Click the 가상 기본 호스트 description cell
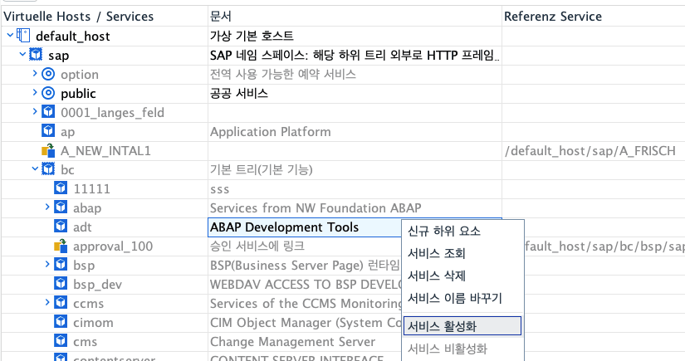This screenshot has height=361, width=685. click(355, 37)
